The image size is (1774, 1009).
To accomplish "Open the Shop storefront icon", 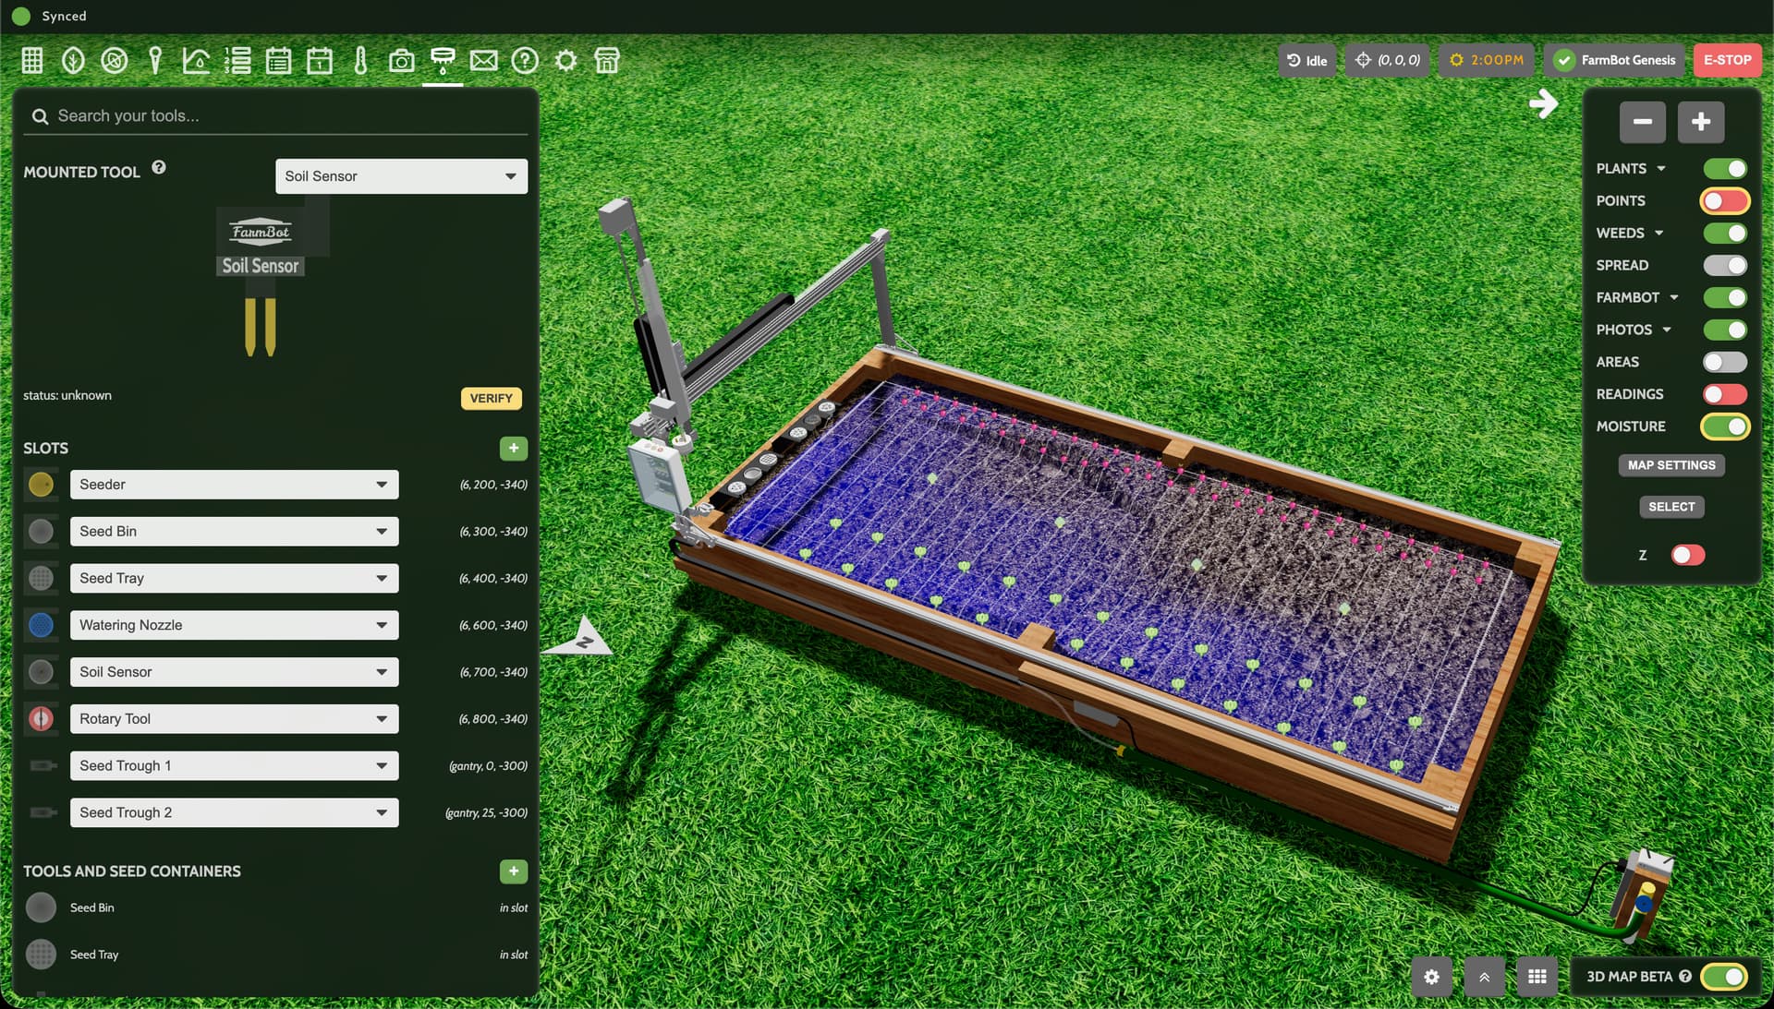I will [x=606, y=61].
